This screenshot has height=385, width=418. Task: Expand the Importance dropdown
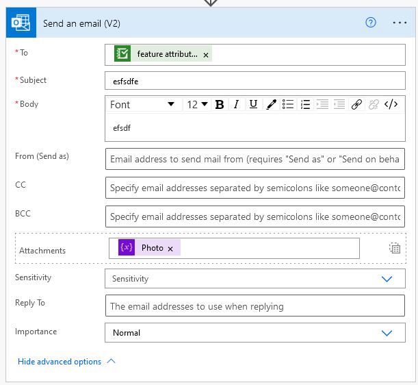pos(387,333)
